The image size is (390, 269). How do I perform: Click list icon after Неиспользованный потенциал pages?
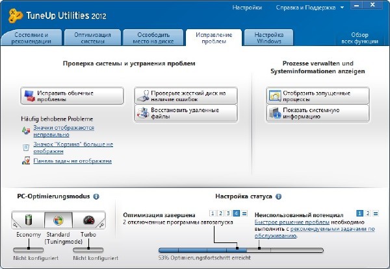pos(376,213)
